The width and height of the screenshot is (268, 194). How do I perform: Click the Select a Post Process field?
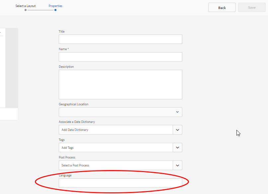click(116, 165)
